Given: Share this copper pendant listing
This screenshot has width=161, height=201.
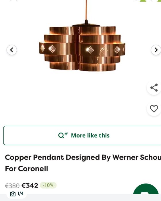Looking at the screenshot, I should [x=154, y=88].
